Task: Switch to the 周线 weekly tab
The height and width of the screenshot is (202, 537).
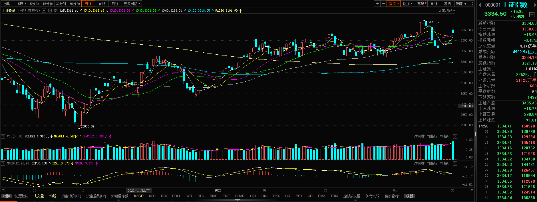Action: [x=101, y=4]
